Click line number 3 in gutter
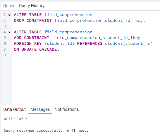The width and height of the screenshot is (160, 135). tap(5, 26)
